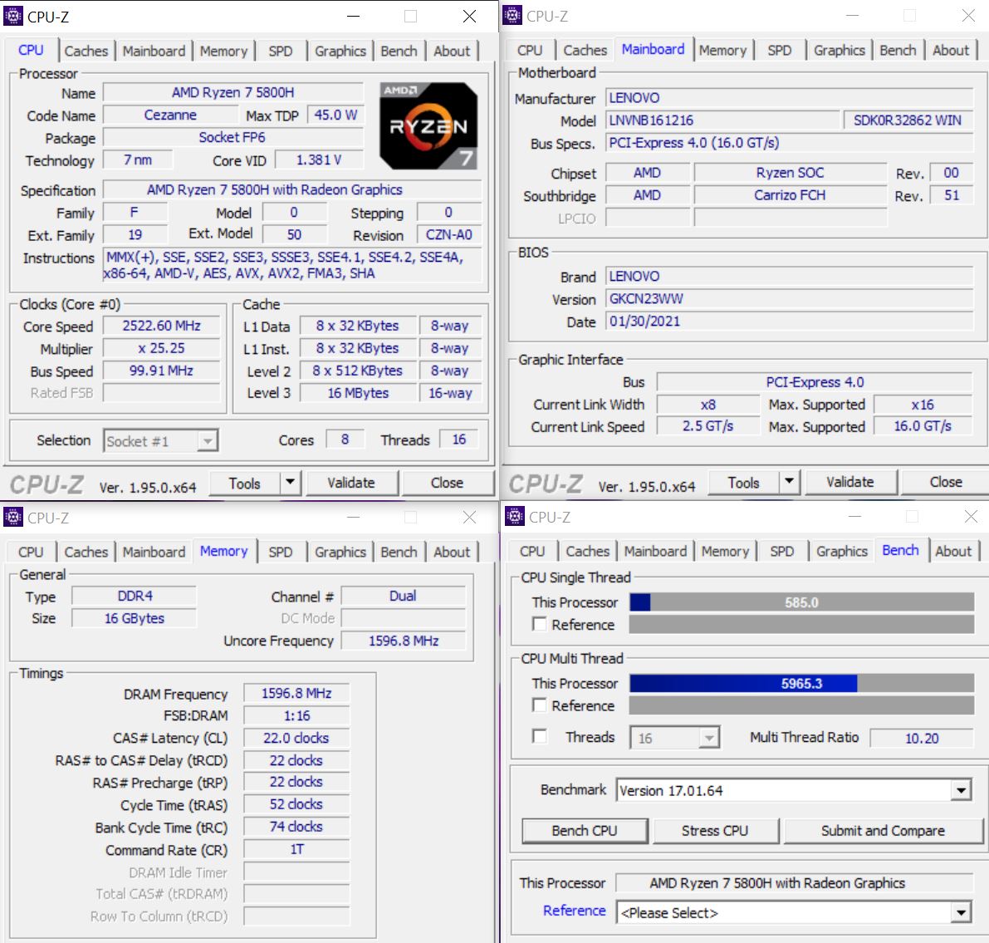This screenshot has height=943, width=989.
Task: Expand Tools dropdown arrow in Mainboard window
Action: (789, 482)
